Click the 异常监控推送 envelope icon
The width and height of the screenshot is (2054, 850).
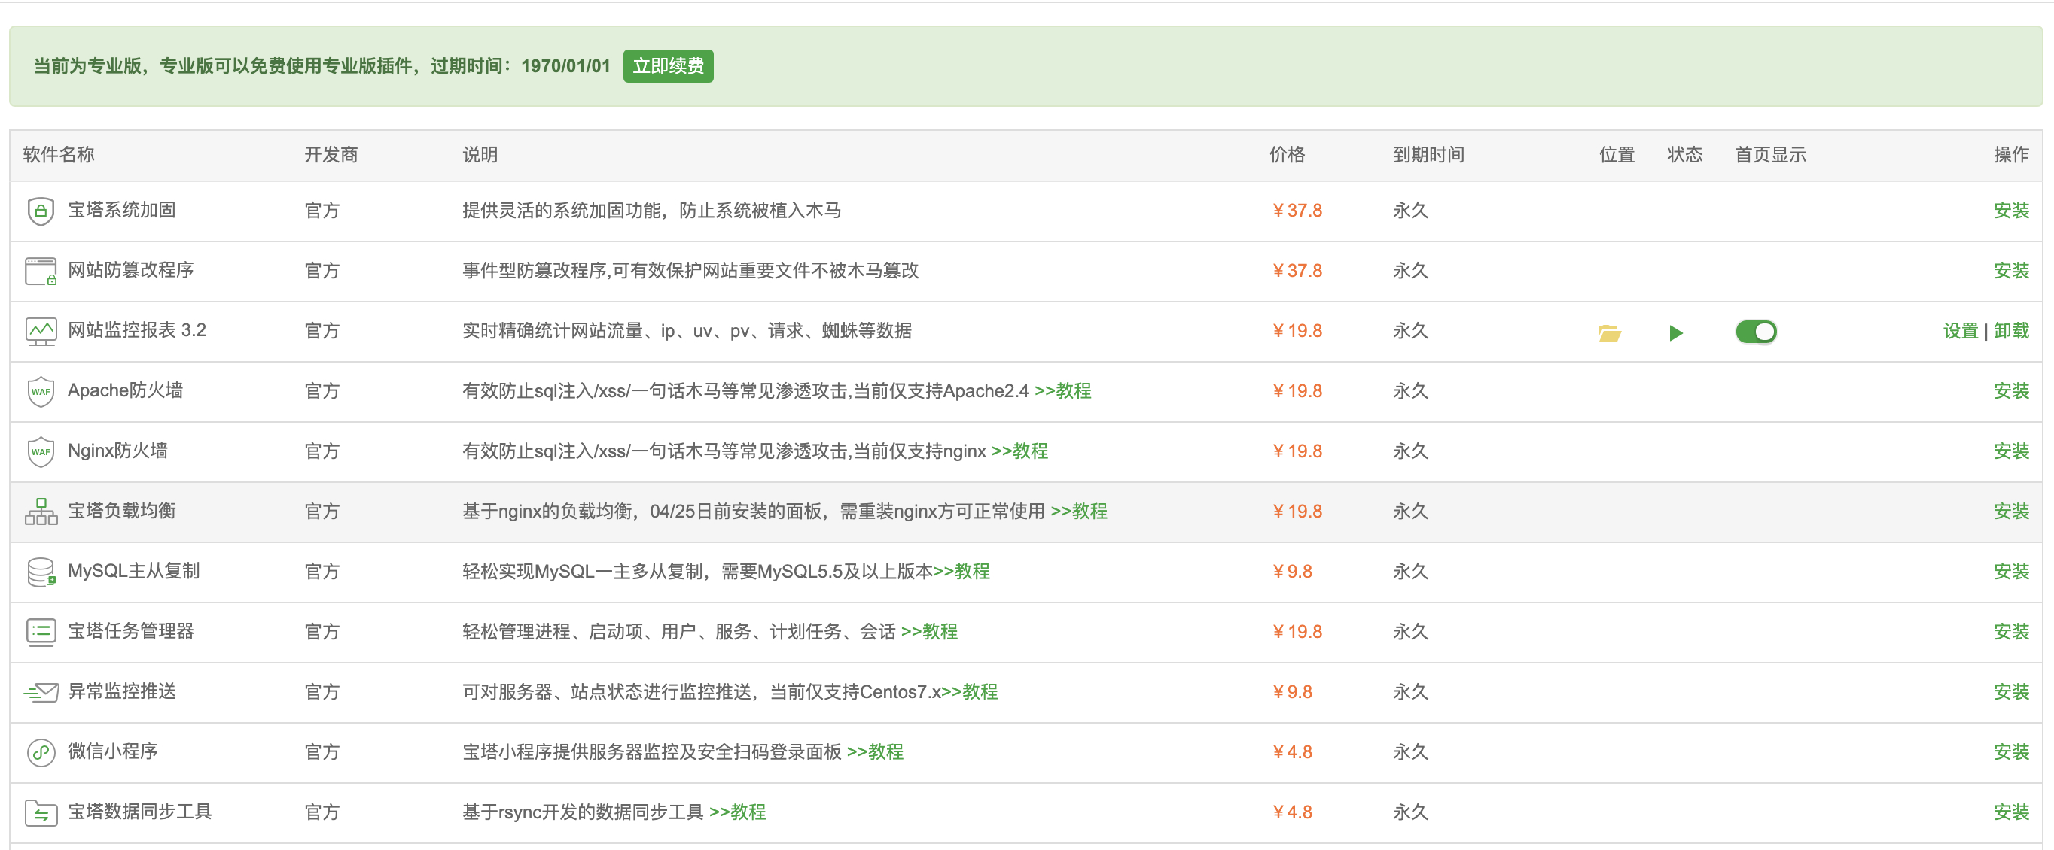pos(41,692)
